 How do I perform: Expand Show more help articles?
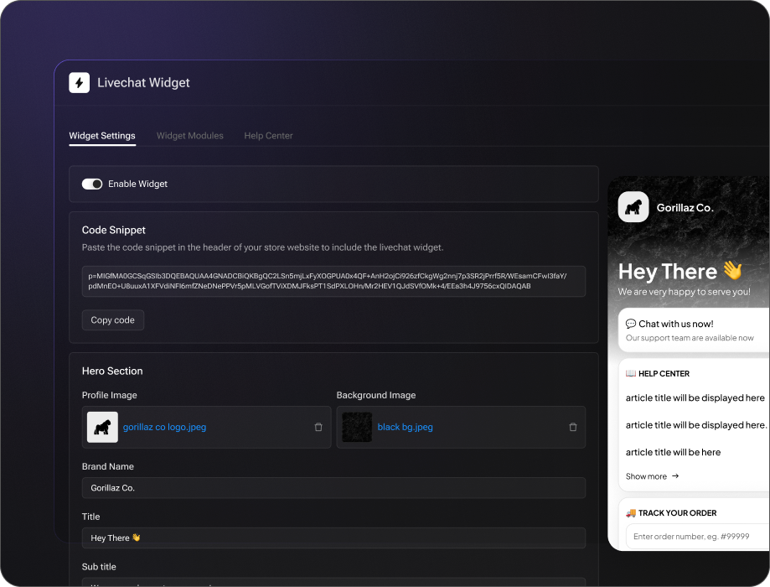(x=646, y=476)
